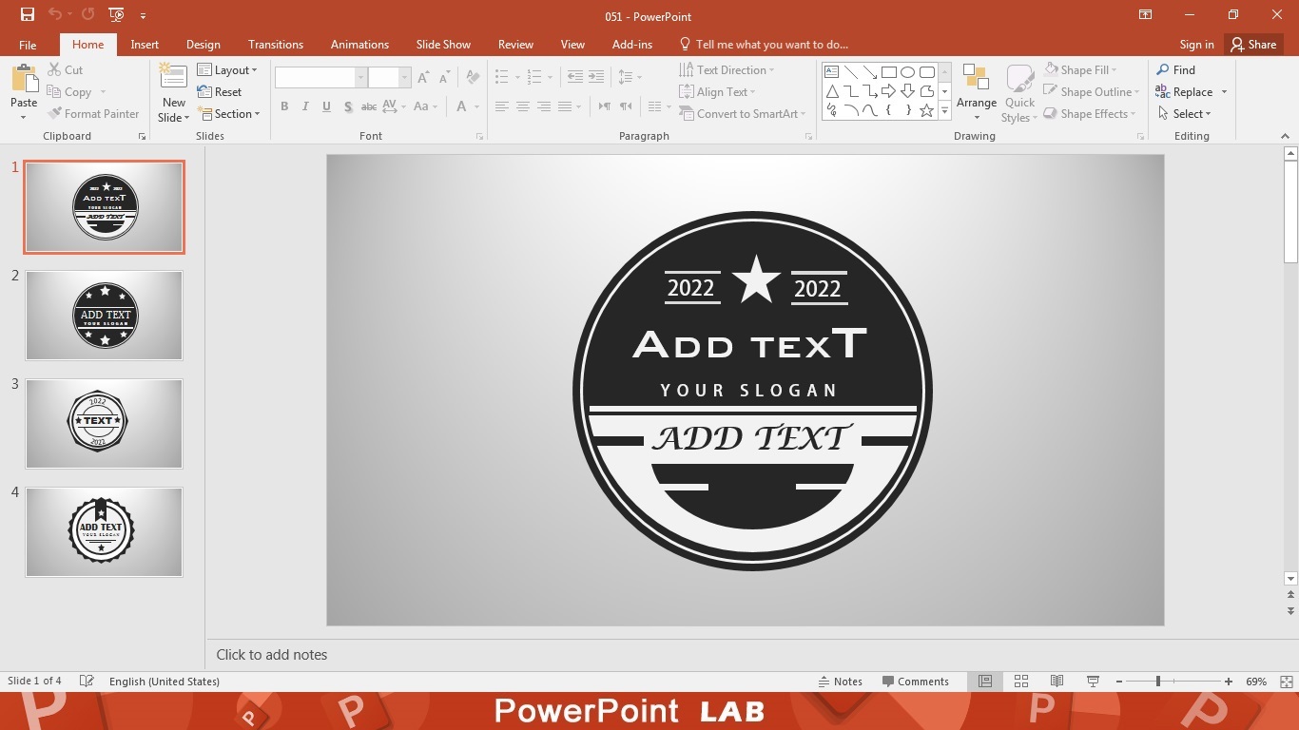Click Sign in link
The height and width of the screenshot is (730, 1299).
pos(1196,45)
